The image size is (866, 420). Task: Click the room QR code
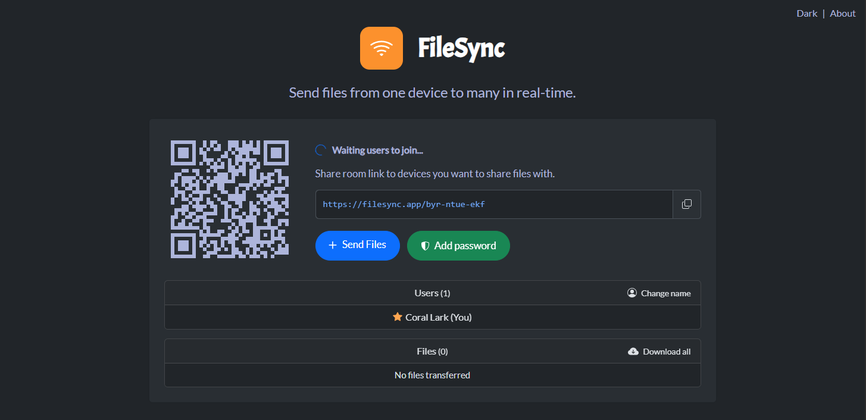click(230, 199)
